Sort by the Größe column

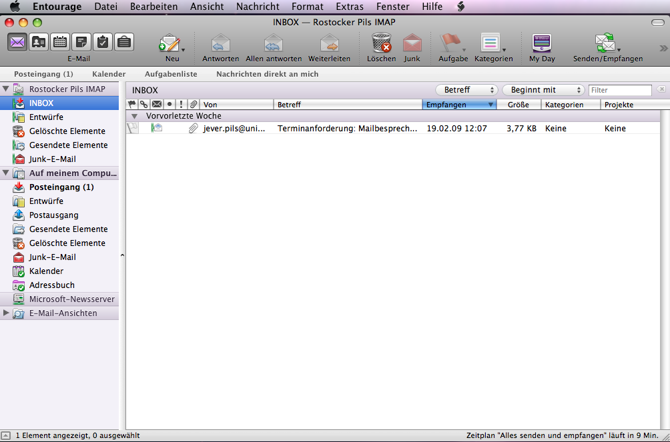click(519, 105)
